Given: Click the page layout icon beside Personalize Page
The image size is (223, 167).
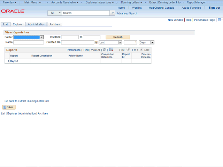Looking at the screenshot, I should pos(219,20).
